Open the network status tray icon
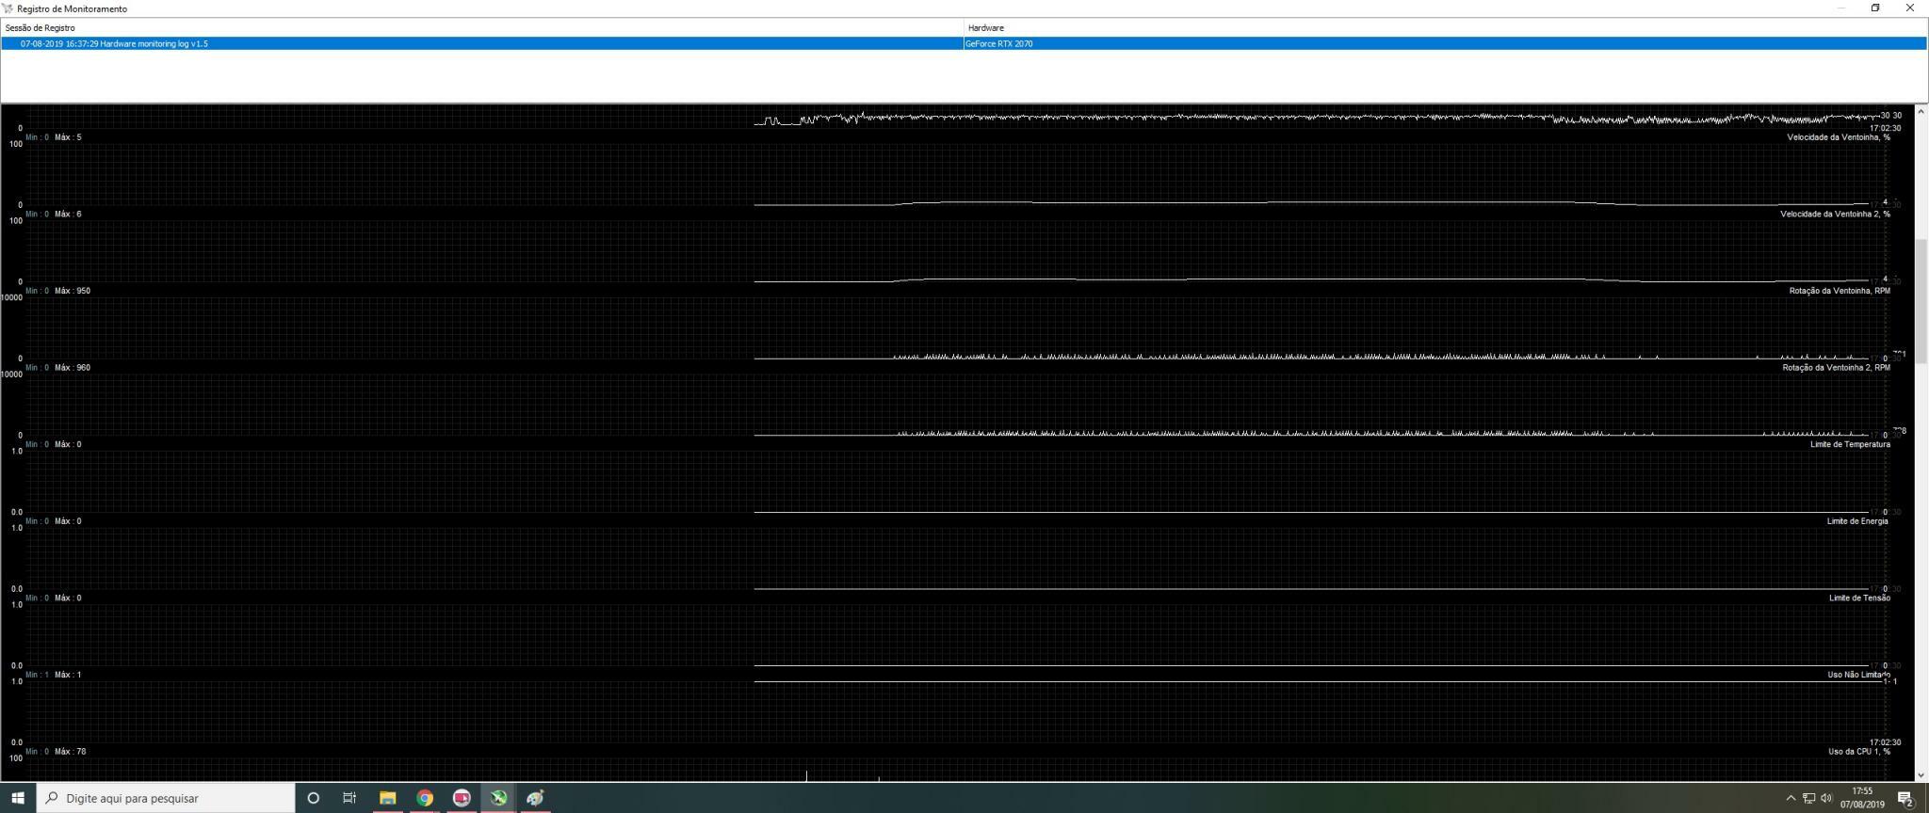The width and height of the screenshot is (1929, 813). coord(1808,798)
